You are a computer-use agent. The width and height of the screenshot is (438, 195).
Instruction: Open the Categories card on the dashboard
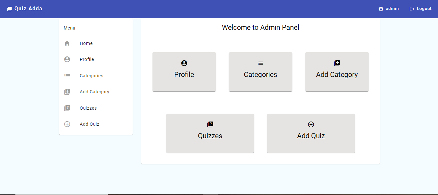[260, 72]
